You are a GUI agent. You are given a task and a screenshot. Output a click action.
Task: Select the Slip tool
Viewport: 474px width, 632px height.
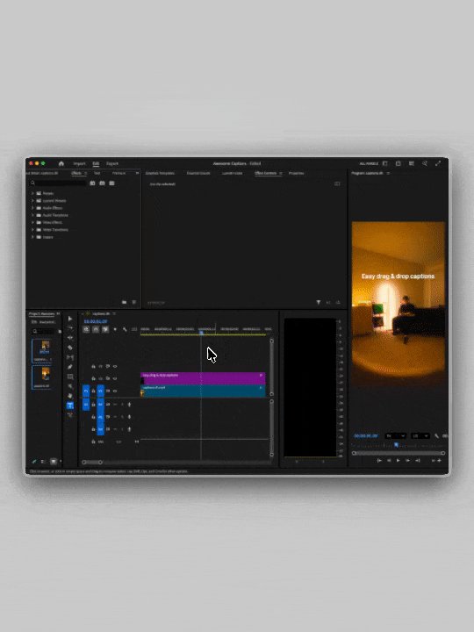pos(70,357)
